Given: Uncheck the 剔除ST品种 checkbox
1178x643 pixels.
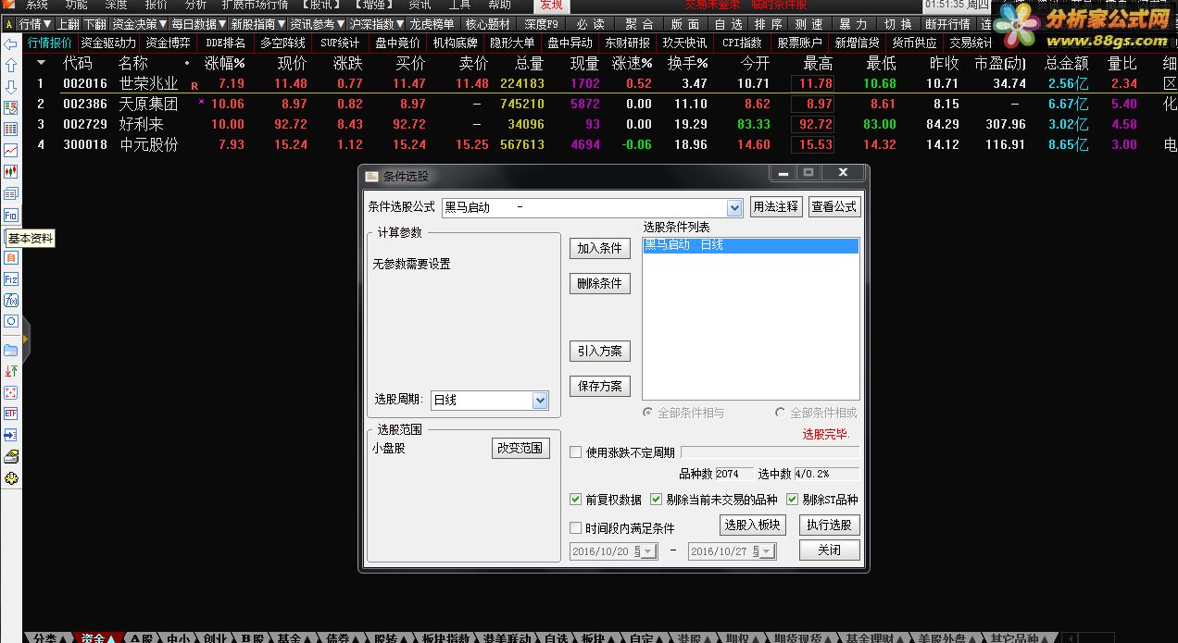Looking at the screenshot, I should pyautogui.click(x=793, y=500).
